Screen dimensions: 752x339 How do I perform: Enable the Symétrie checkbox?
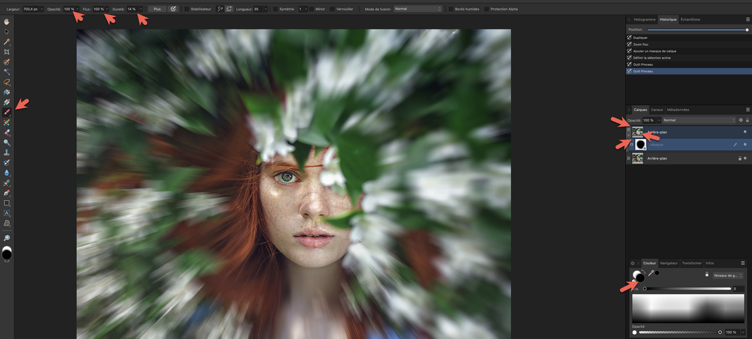[x=276, y=9]
